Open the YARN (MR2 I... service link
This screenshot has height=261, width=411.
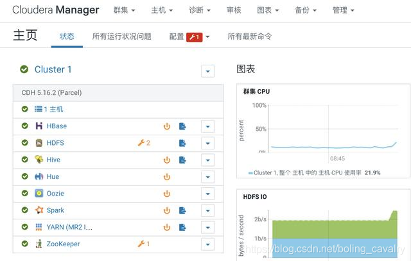coord(69,227)
